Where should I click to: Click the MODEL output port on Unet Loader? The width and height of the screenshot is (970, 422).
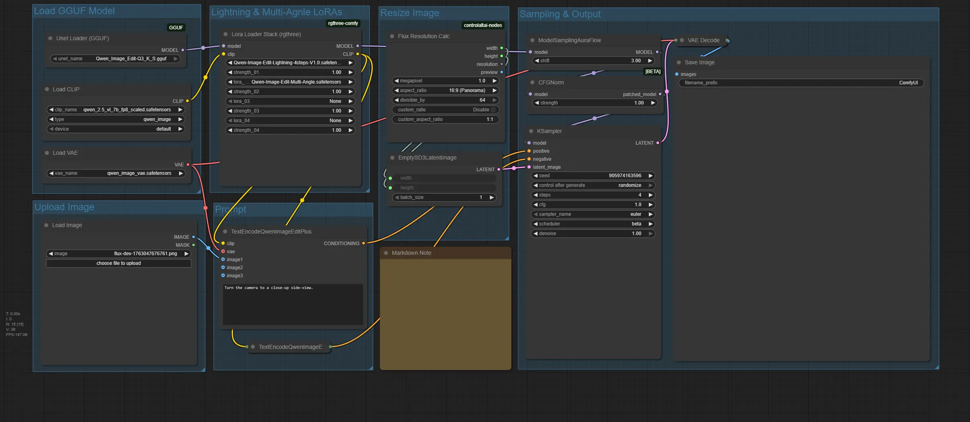(183, 50)
